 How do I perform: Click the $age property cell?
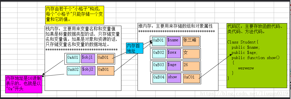174,66
